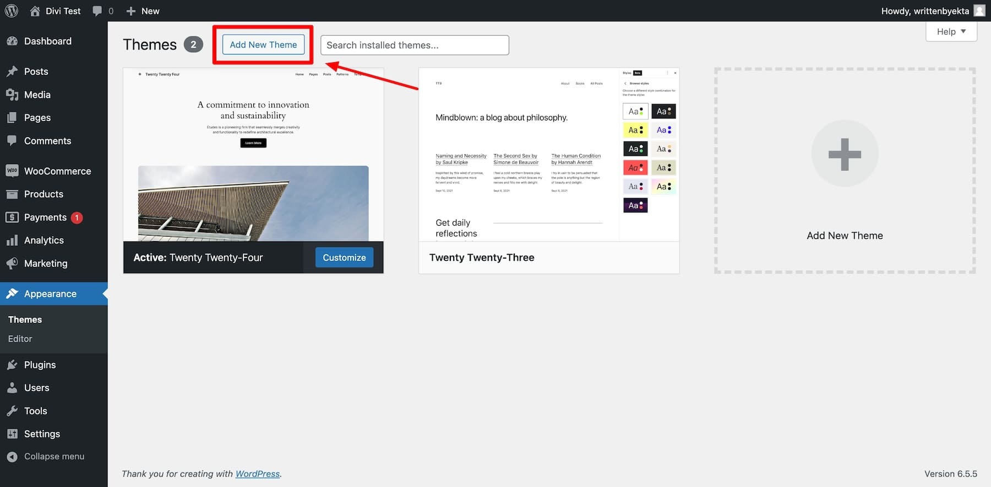991x487 pixels.
Task: Follow the WordPress footer link
Action: point(258,474)
